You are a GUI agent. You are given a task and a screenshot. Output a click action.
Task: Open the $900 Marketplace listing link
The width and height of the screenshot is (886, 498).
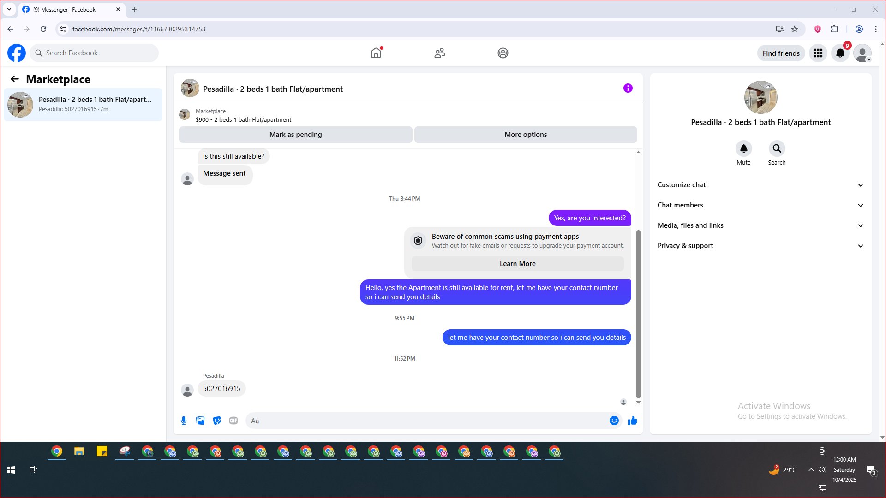click(x=243, y=119)
